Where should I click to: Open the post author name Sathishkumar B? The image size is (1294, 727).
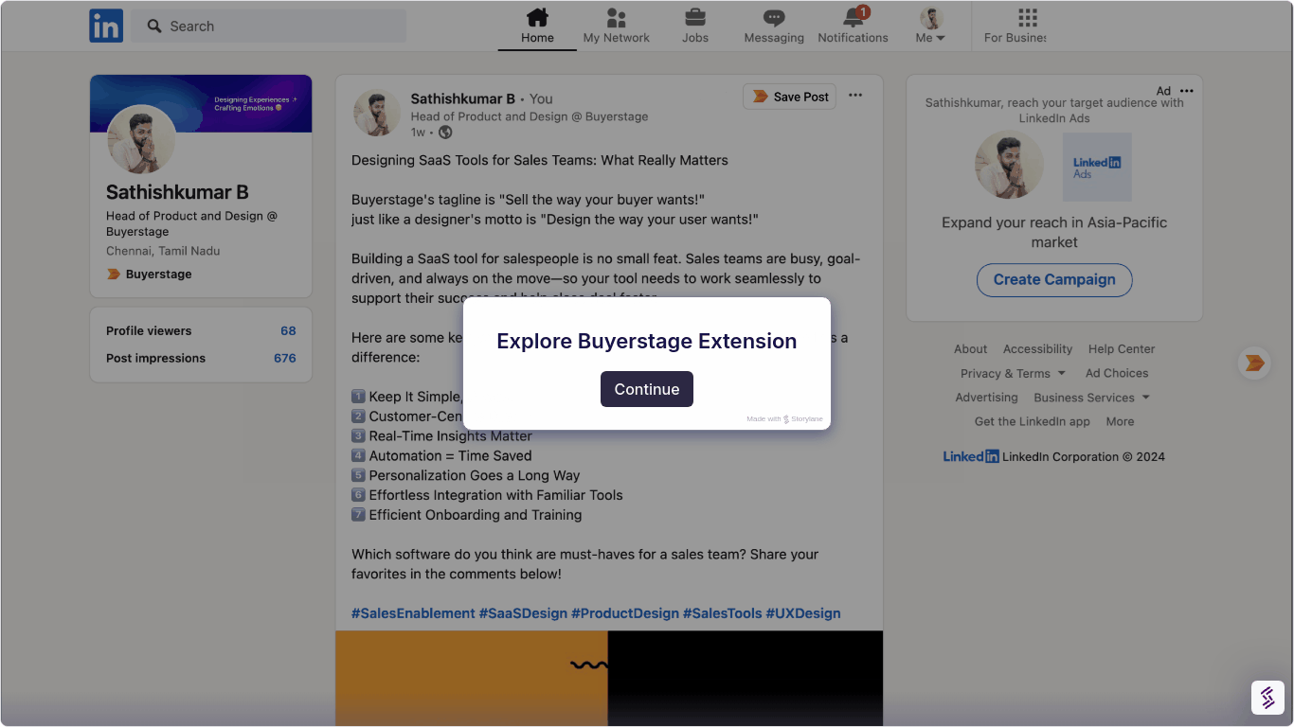click(463, 98)
